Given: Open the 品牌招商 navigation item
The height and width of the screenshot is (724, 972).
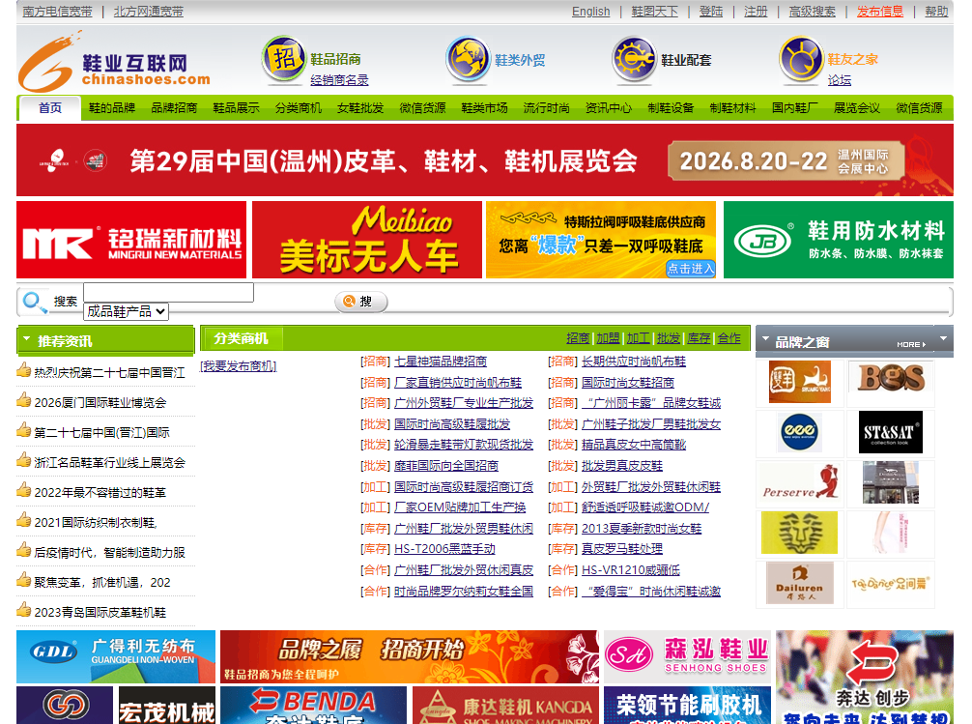Looking at the screenshot, I should click(174, 108).
